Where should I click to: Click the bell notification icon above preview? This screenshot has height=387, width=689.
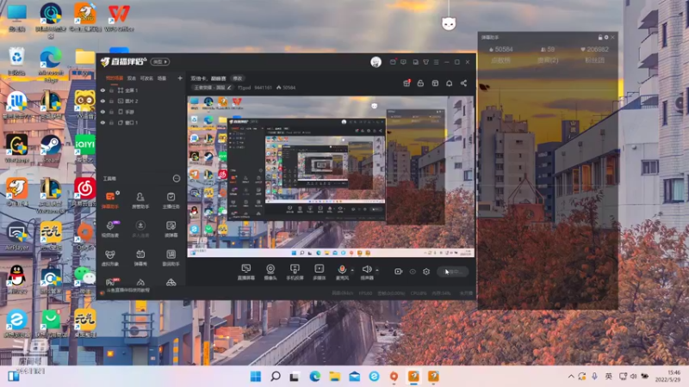pyautogui.click(x=449, y=83)
